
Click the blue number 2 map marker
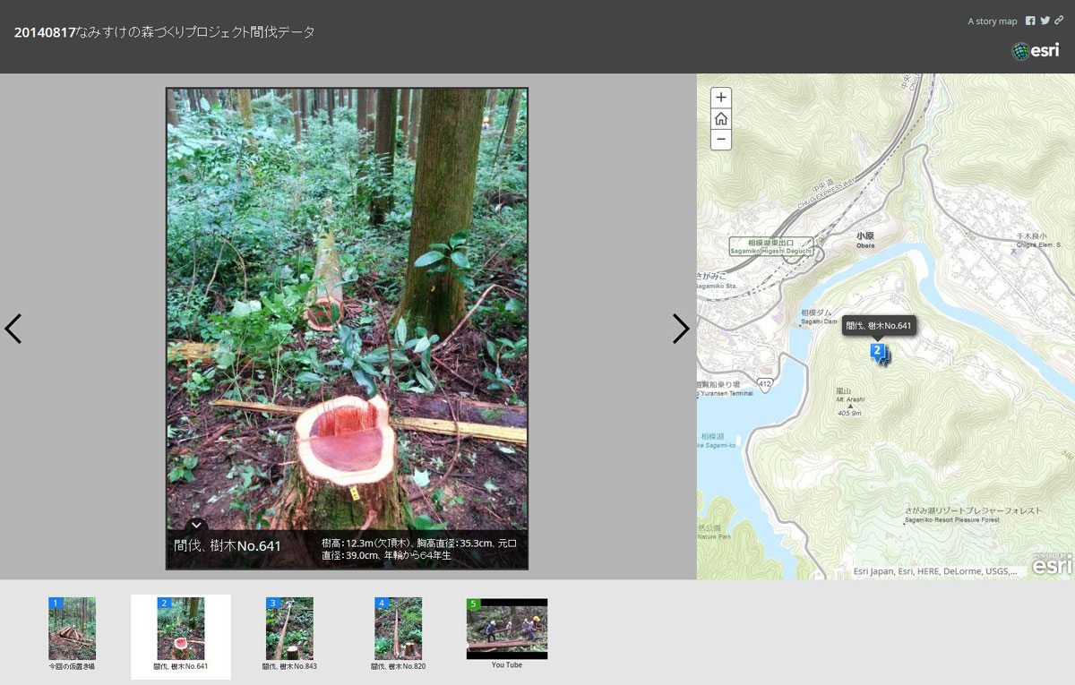tap(878, 351)
